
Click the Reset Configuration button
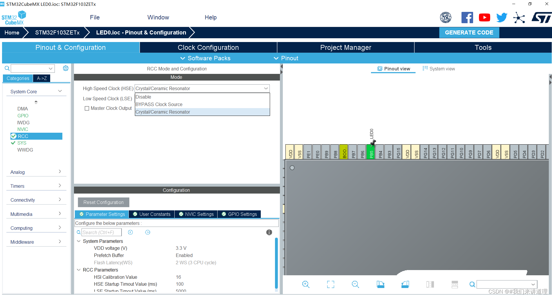click(104, 202)
